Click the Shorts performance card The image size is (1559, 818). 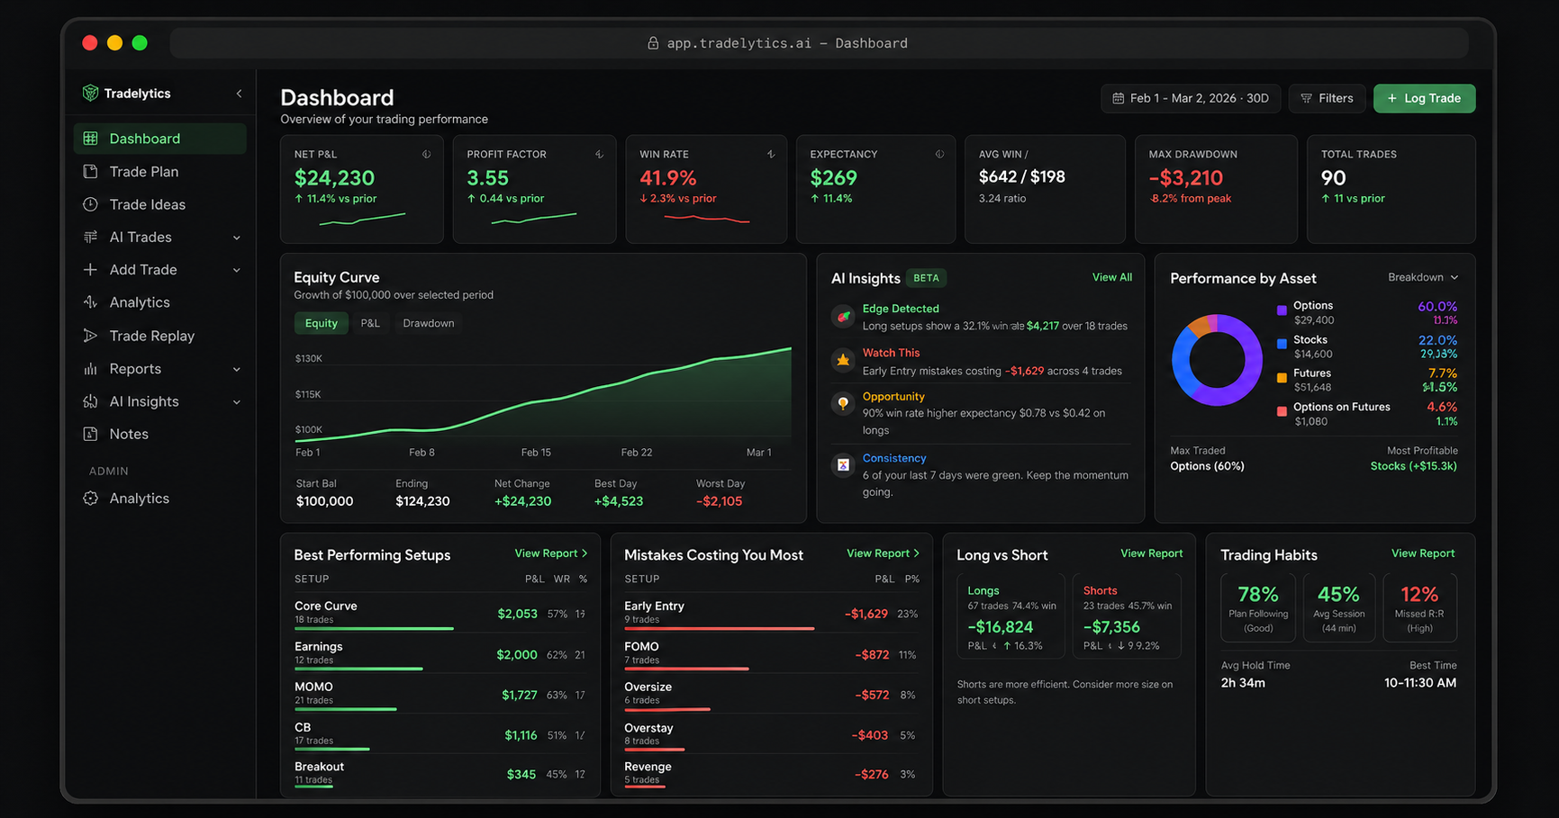[x=1127, y=616]
